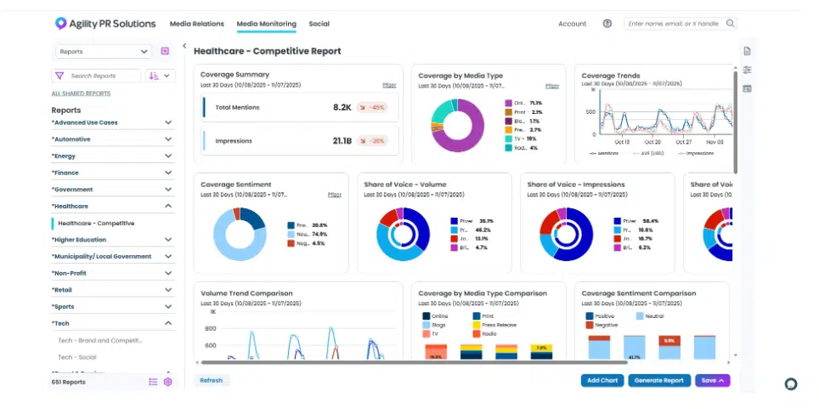The image size is (819, 409).
Task: Click the Impressions -30% trend badge
Action: pyautogui.click(x=372, y=140)
